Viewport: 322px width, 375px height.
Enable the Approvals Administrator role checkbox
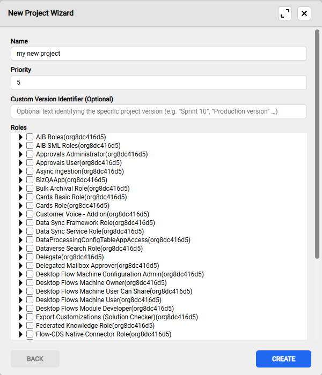30,154
